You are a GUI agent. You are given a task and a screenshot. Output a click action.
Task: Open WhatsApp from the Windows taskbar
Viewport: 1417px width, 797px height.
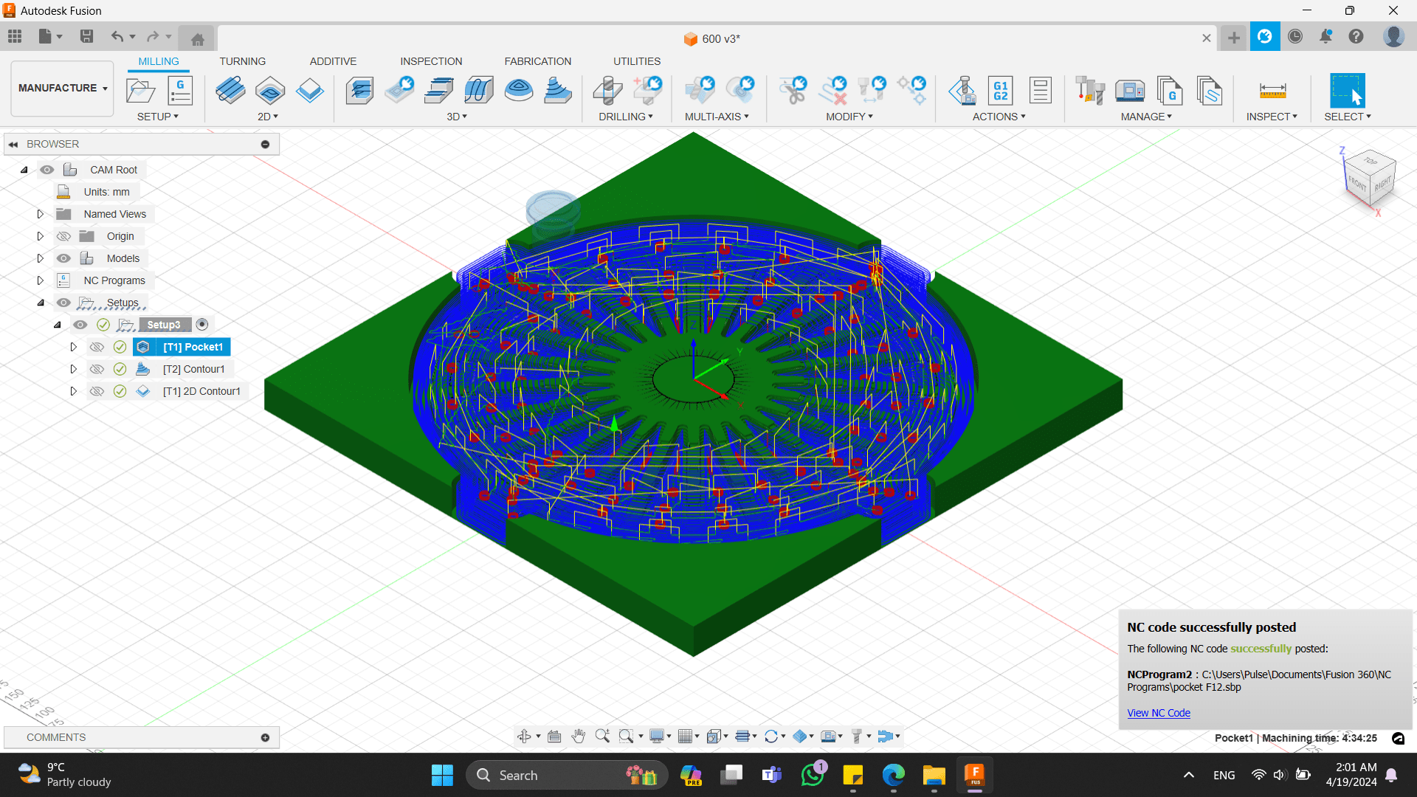[812, 775]
